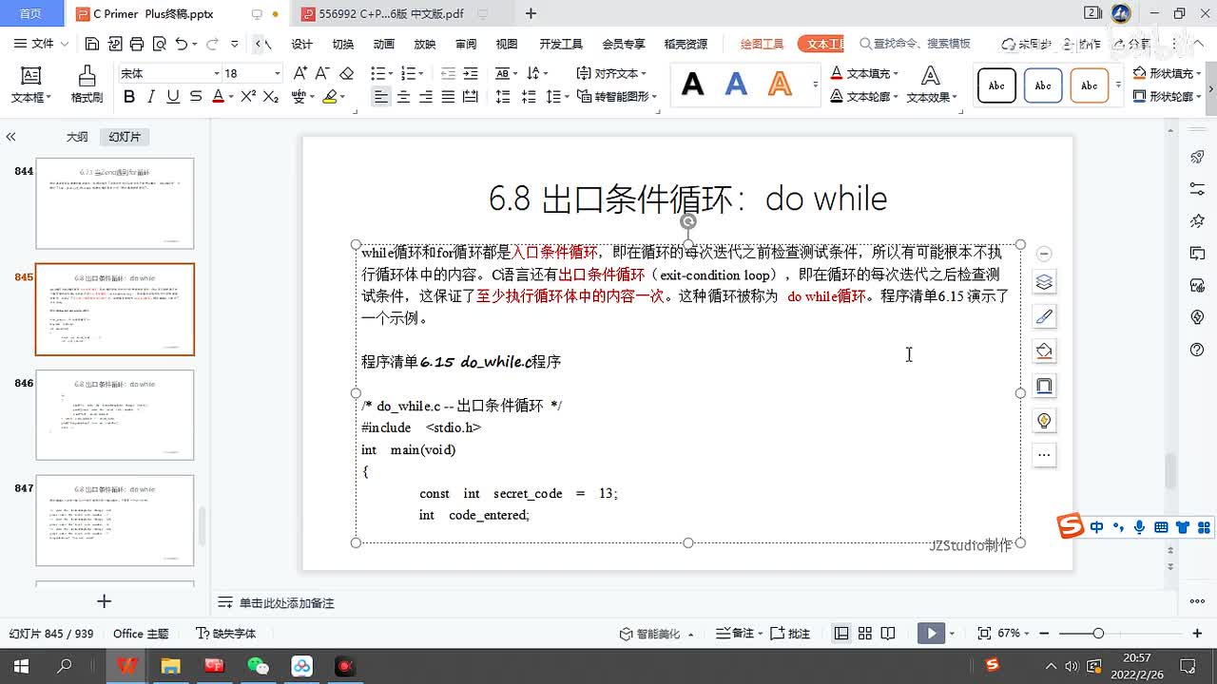Toggle Bold formatting

129,96
